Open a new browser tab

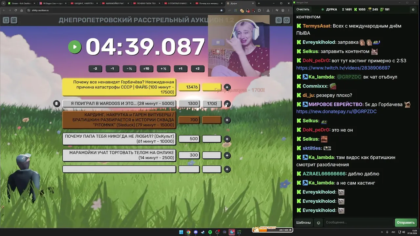point(259,3)
